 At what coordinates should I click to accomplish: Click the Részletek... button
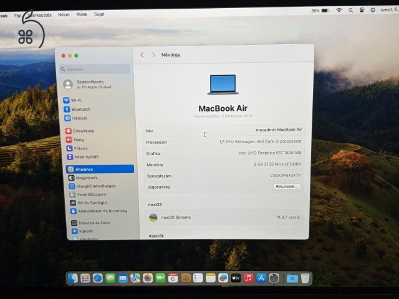tap(287, 187)
